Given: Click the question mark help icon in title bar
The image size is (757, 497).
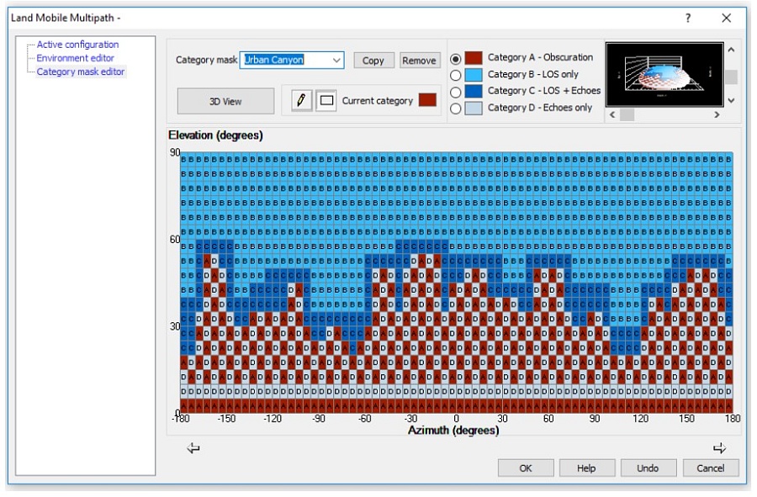Looking at the screenshot, I should click(x=688, y=18).
